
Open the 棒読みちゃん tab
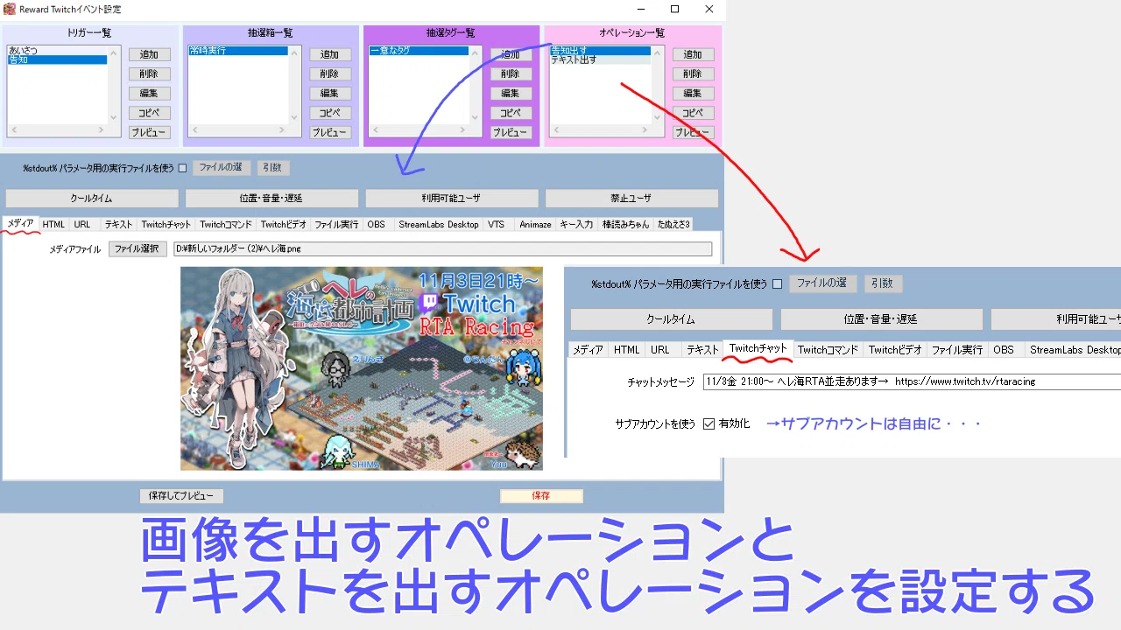(625, 224)
